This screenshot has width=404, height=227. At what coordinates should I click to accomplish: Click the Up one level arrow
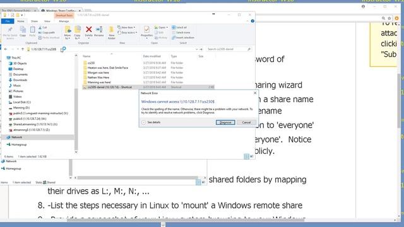23,49
